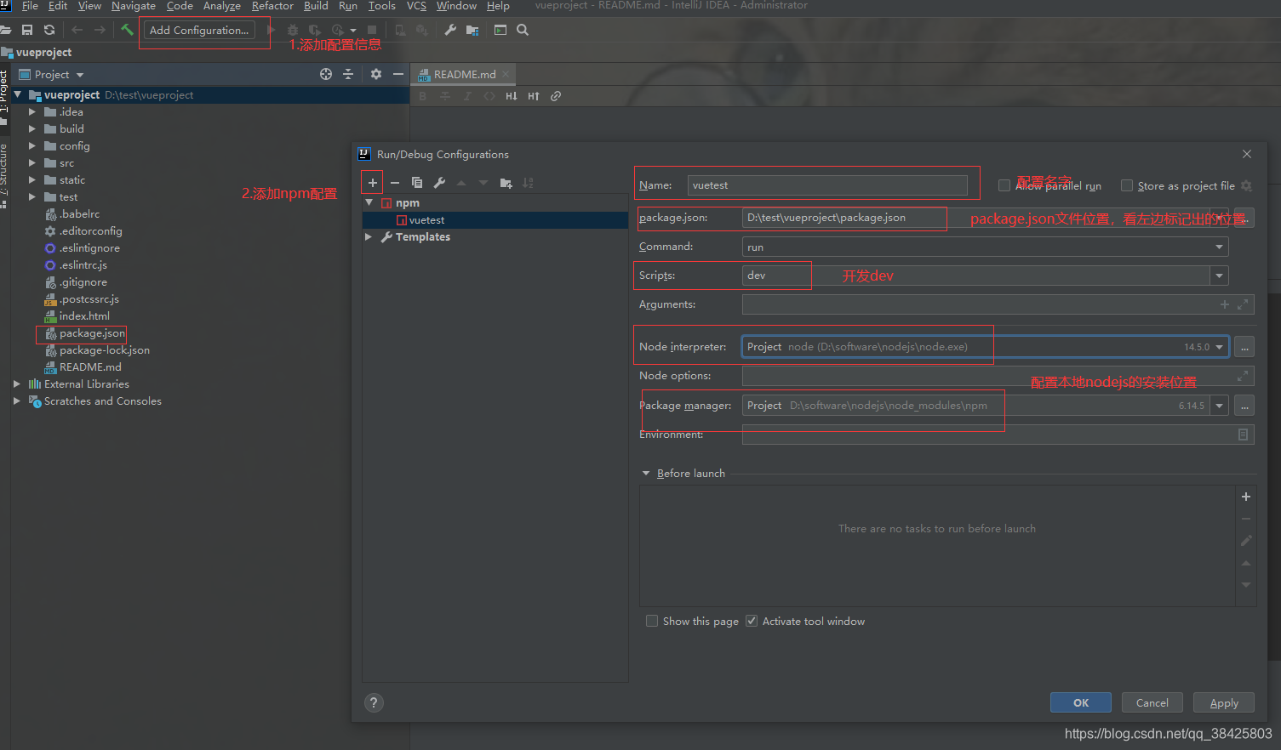This screenshot has height=750, width=1281.
Task: Open the File menu
Action: (30, 6)
